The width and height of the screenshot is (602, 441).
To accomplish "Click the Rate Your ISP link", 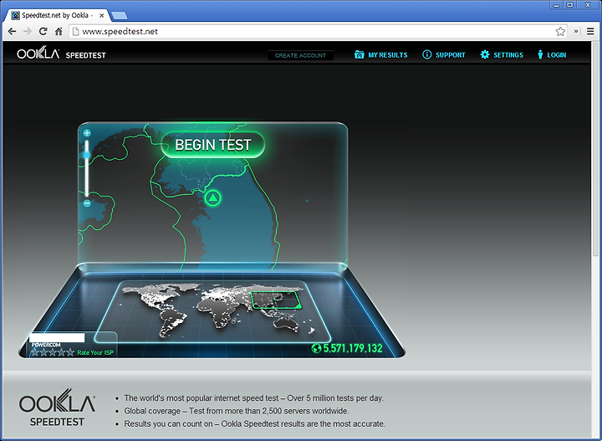I will pos(95,352).
